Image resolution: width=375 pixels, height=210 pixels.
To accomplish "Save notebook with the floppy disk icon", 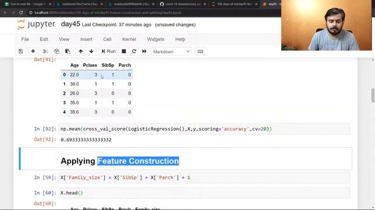I will tap(21, 51).
